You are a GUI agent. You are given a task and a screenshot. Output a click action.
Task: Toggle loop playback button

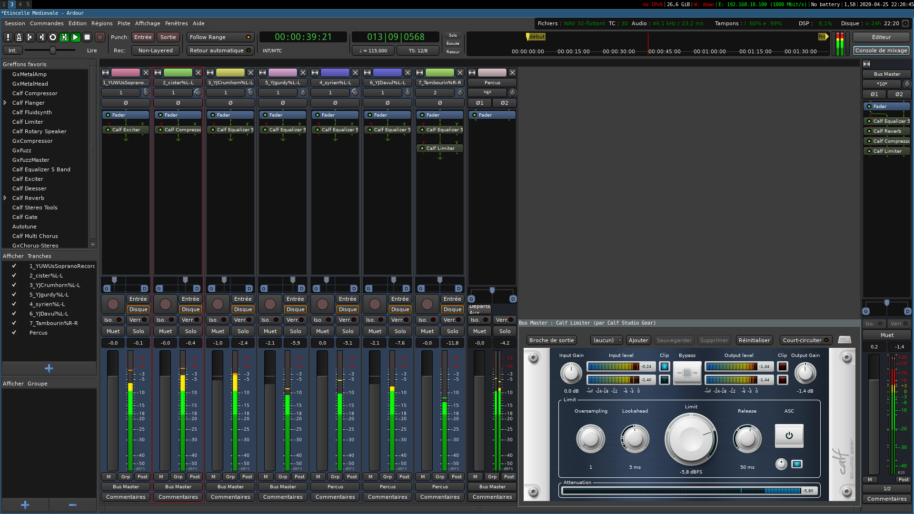click(x=53, y=37)
